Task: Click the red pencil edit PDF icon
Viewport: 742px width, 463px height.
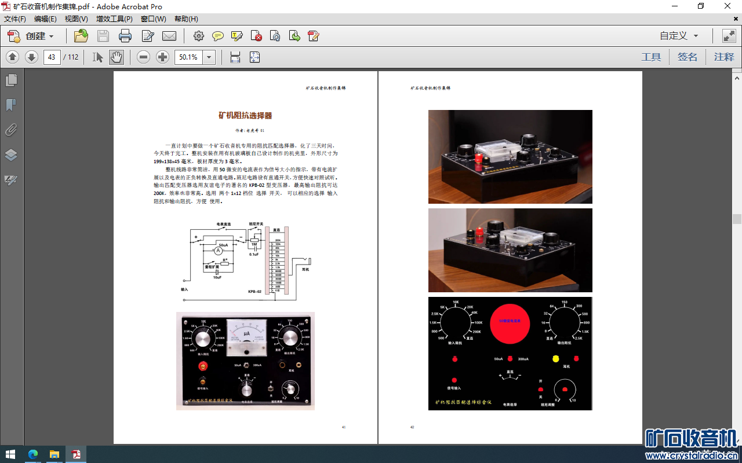Action: (x=314, y=36)
